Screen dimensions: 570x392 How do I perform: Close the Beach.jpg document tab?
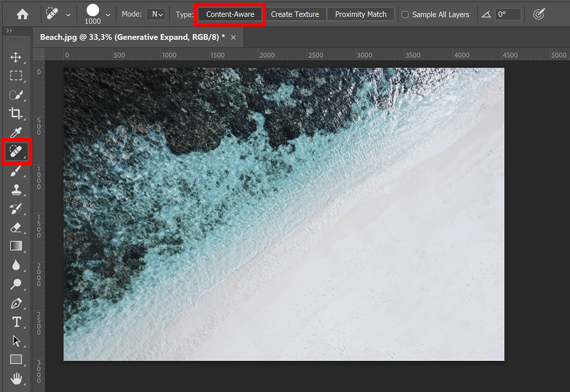233,37
